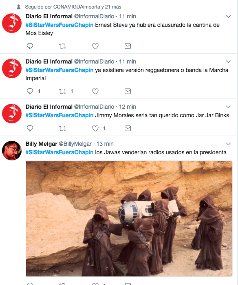Image resolution: width=238 pixels, height=285 pixels.
Task: Share the Jar Jar Binks tweet via message
Action: [x=128, y=128]
